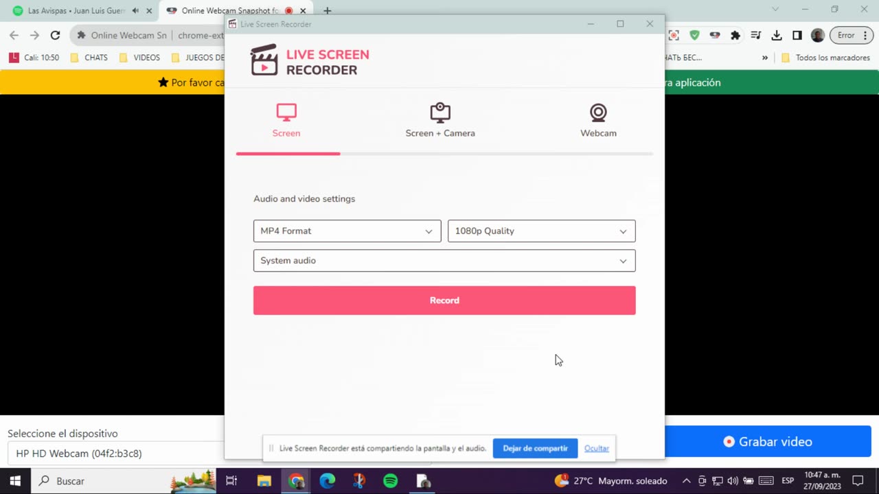Expand the System audio dropdown
The width and height of the screenshot is (879, 494).
(444, 261)
